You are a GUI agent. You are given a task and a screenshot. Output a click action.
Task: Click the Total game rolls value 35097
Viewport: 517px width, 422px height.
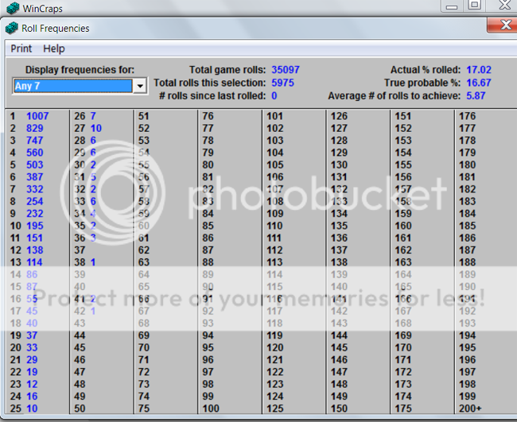coord(286,70)
